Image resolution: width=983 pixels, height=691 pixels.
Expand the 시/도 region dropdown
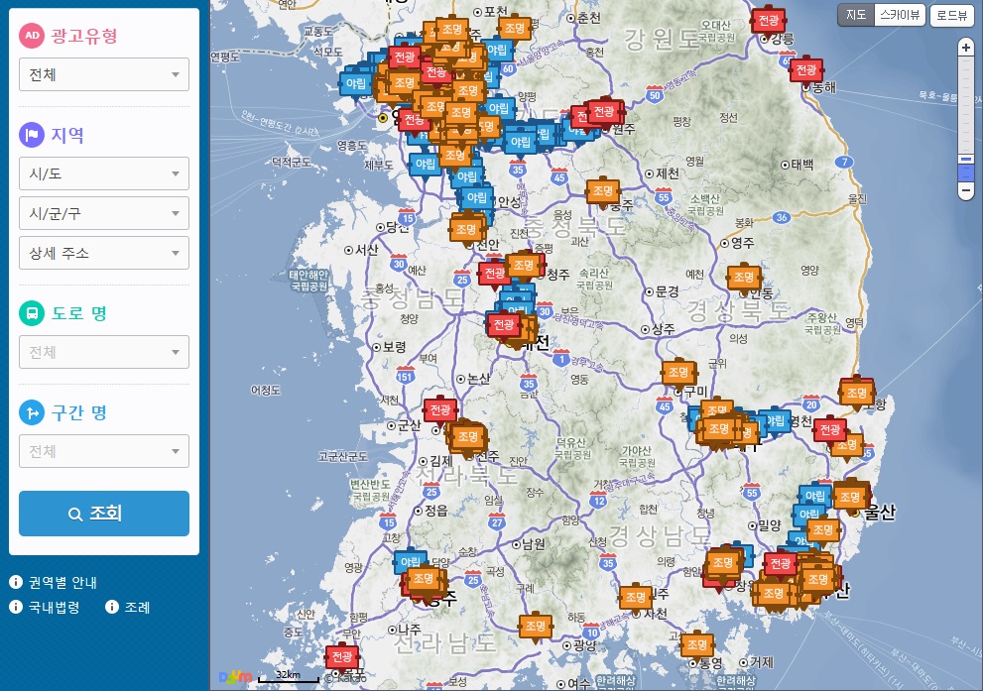point(104,173)
